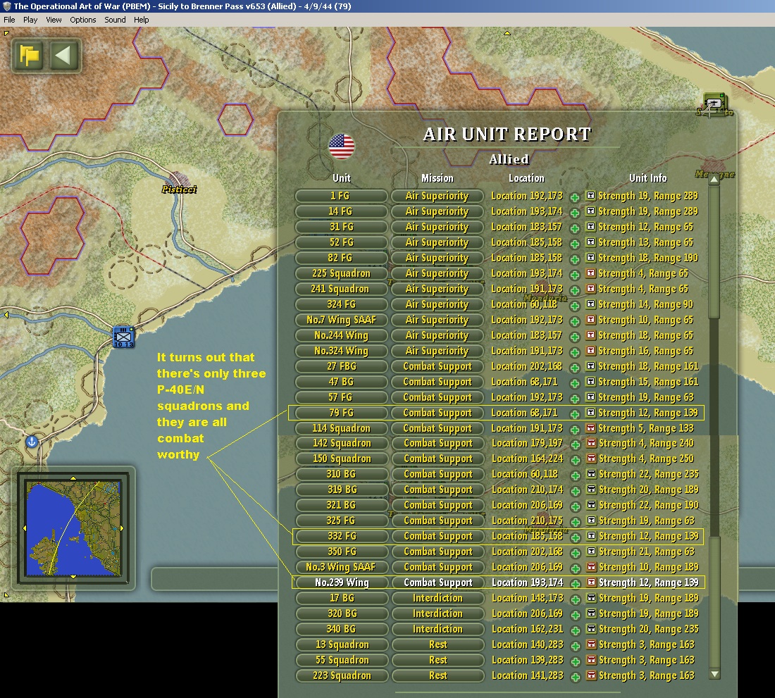Click Location 162,231 for 340 BG
Image resolution: width=775 pixels, height=698 pixels.
[x=528, y=630]
